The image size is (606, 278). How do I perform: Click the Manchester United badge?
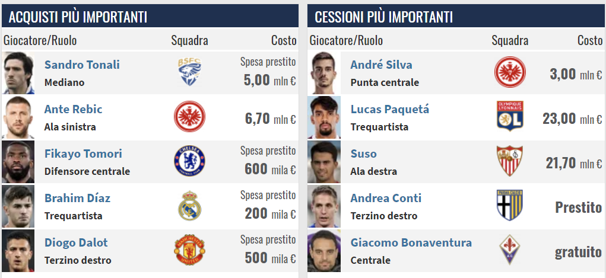tap(189, 250)
